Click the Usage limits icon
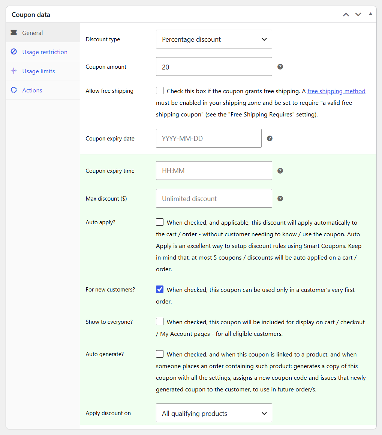 click(x=14, y=71)
